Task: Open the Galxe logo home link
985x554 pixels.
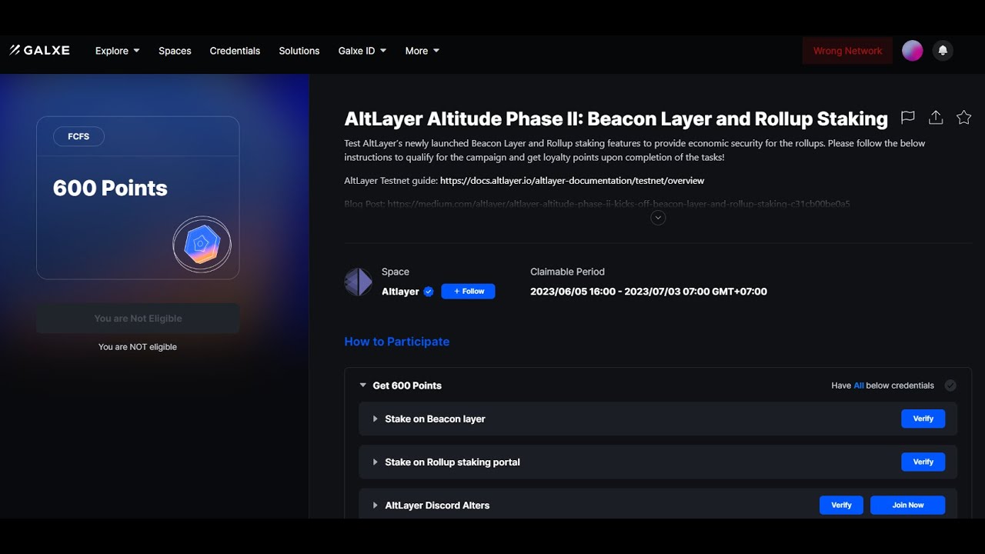Action: coord(39,50)
